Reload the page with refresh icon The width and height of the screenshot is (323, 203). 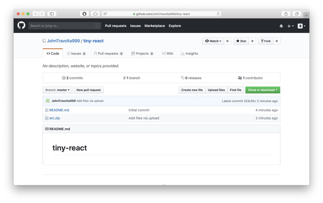coord(218,14)
